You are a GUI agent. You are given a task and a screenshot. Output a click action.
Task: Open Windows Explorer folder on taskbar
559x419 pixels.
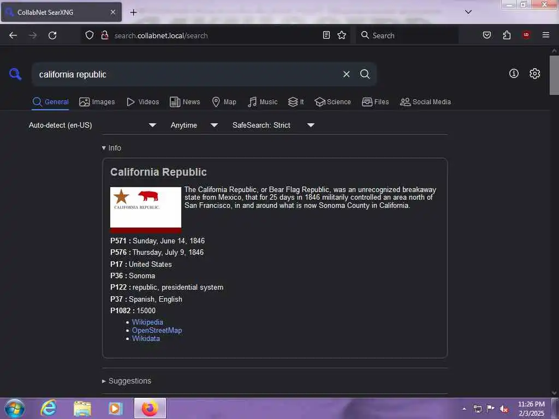[x=82, y=408]
